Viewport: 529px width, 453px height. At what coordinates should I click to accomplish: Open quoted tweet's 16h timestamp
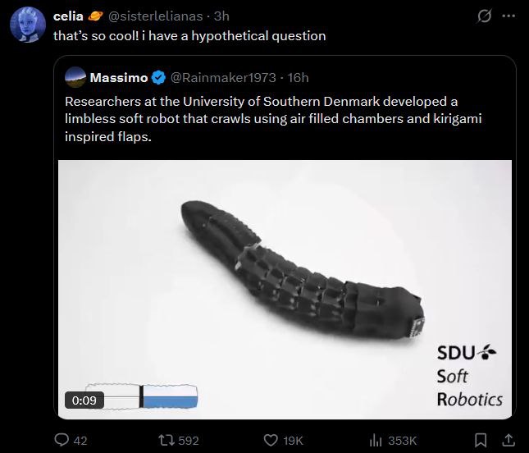tap(298, 78)
